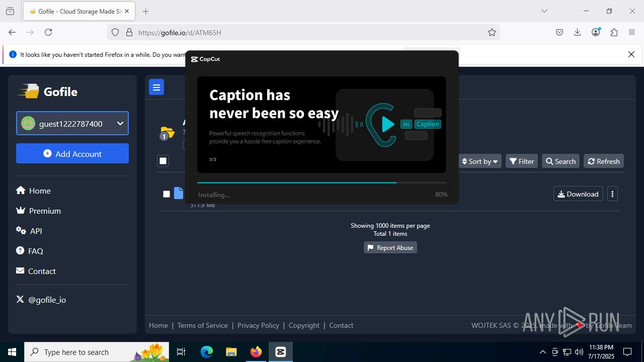Click 'Showing 1000 items per page' text
This screenshot has height=362, width=644.
coord(390,226)
